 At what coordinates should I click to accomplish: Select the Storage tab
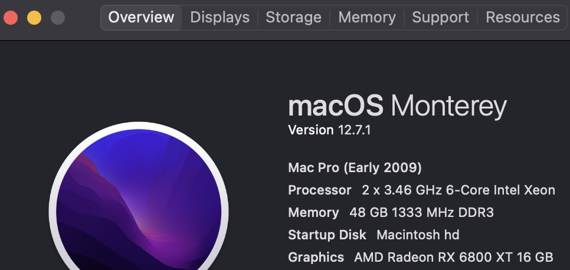293,17
